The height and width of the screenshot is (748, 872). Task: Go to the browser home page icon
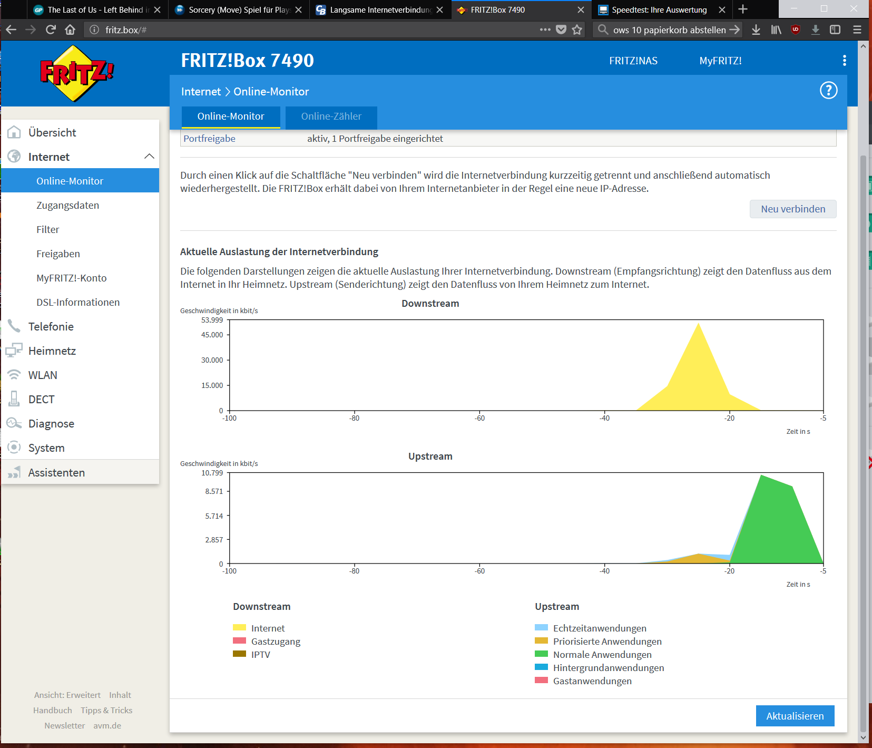pos(70,30)
